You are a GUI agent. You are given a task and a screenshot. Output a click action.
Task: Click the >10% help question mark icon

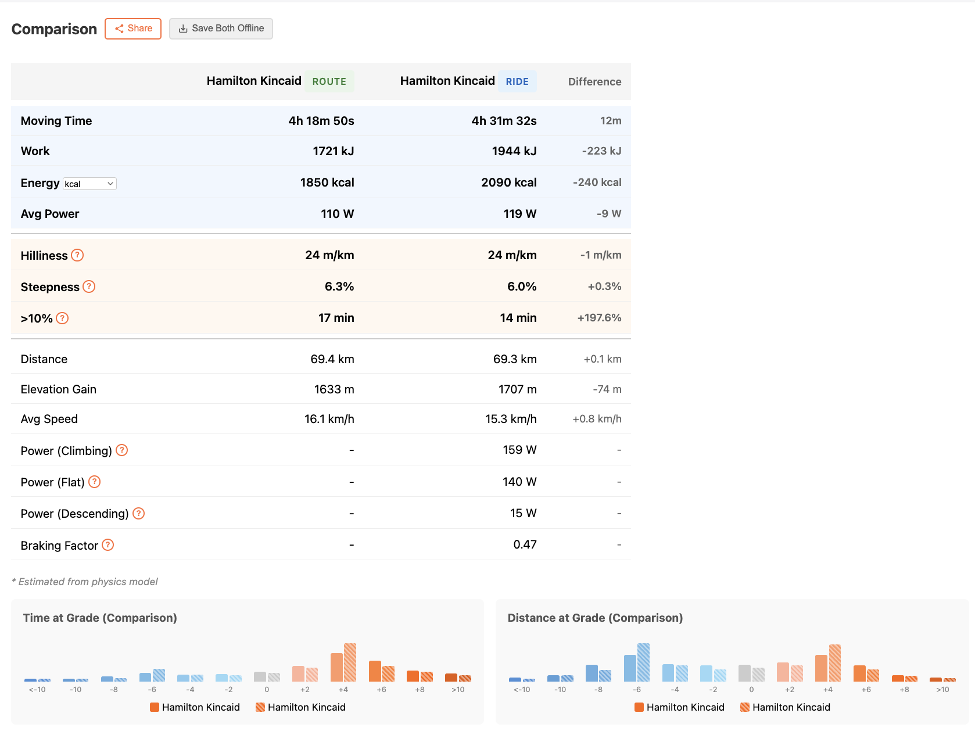click(62, 318)
